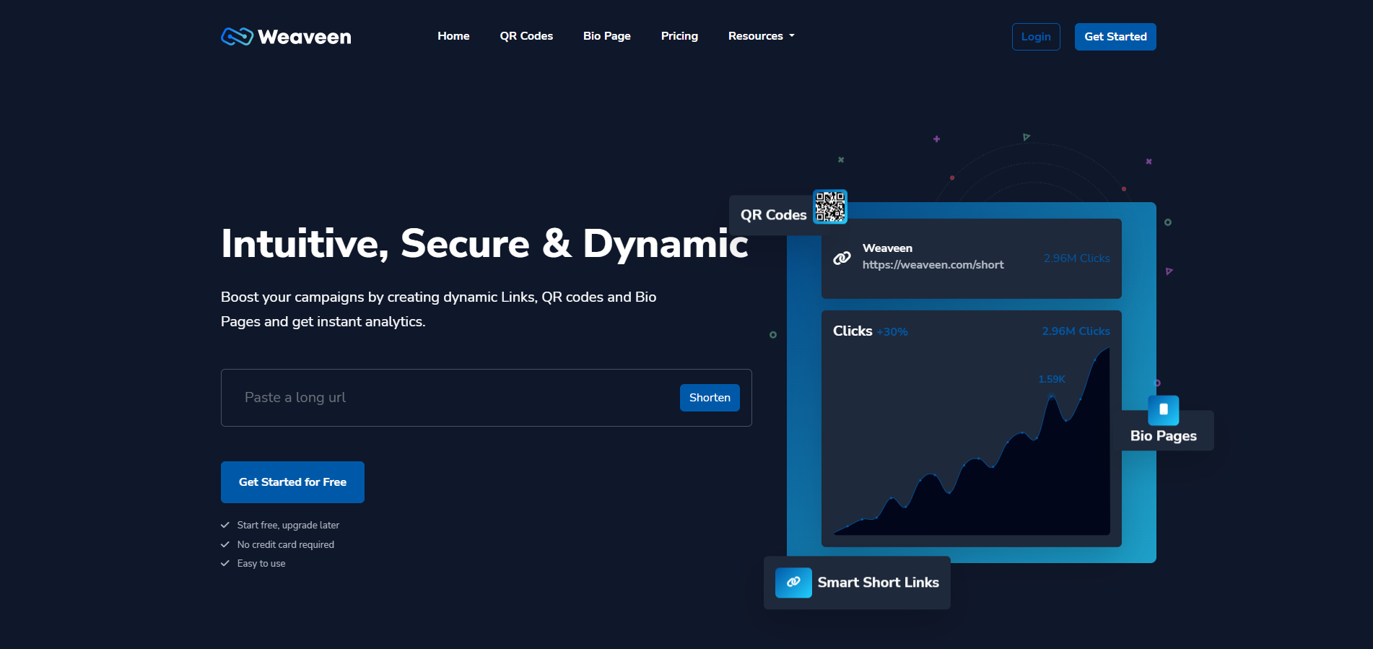The width and height of the screenshot is (1373, 649).
Task: Expand the Resources dropdown menu
Action: pos(762,36)
